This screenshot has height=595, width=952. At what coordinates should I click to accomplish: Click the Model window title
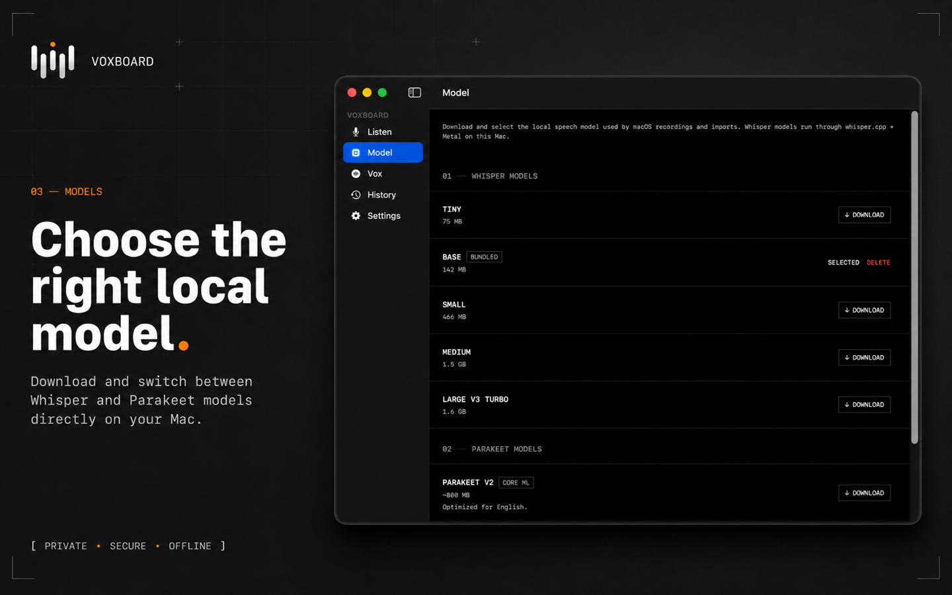tap(456, 93)
